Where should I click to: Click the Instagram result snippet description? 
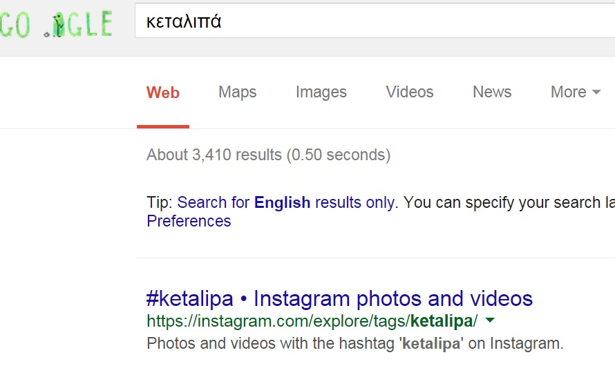[x=355, y=344]
